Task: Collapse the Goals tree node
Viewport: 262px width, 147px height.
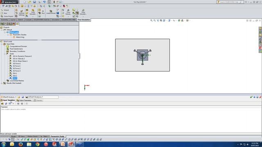Action: [5, 54]
